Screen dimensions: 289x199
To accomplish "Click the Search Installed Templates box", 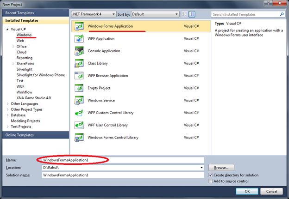I will [x=248, y=14].
